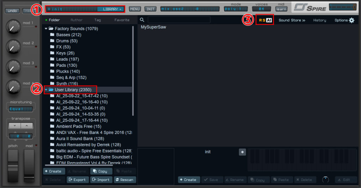Collapse the User Library folder

46,90
